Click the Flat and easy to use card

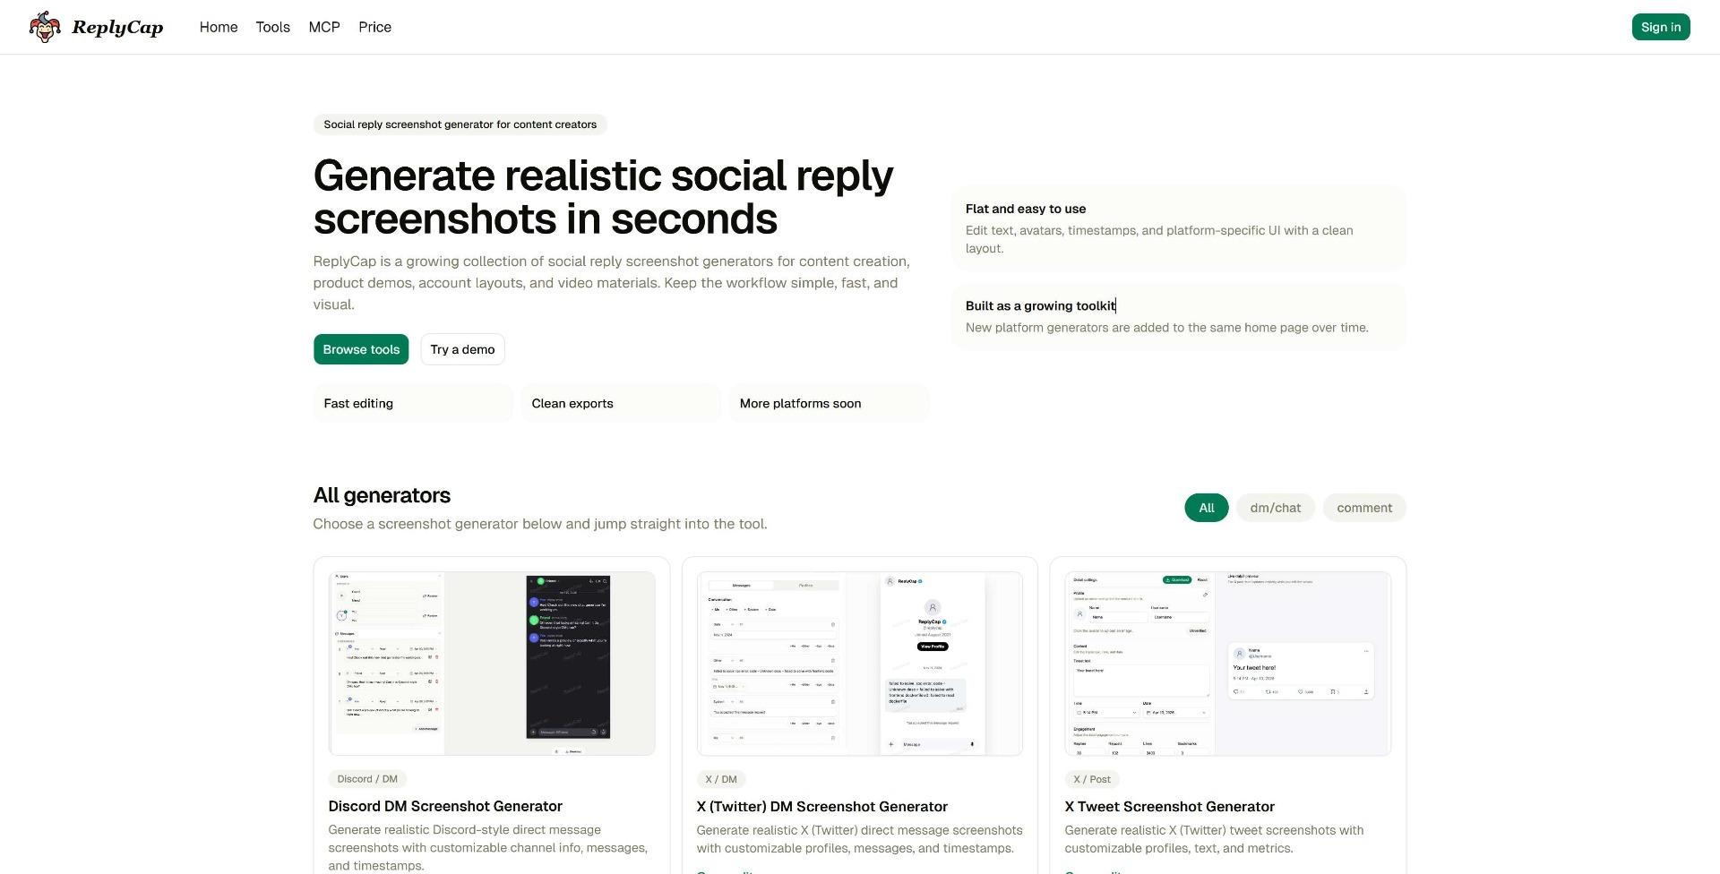point(1178,228)
